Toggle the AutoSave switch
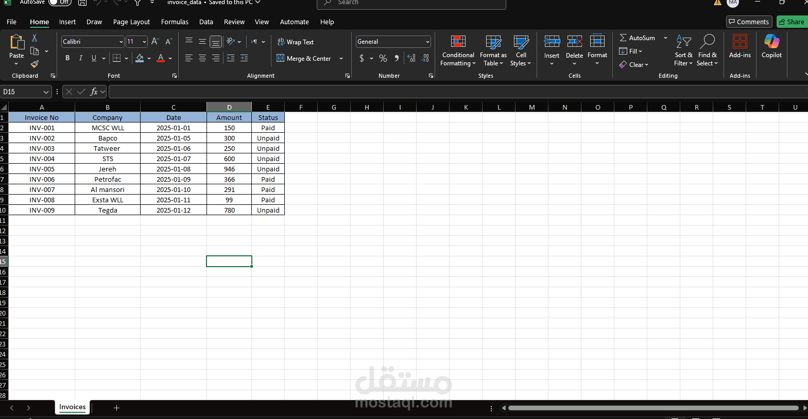Image resolution: width=808 pixels, height=419 pixels. [60, 2]
